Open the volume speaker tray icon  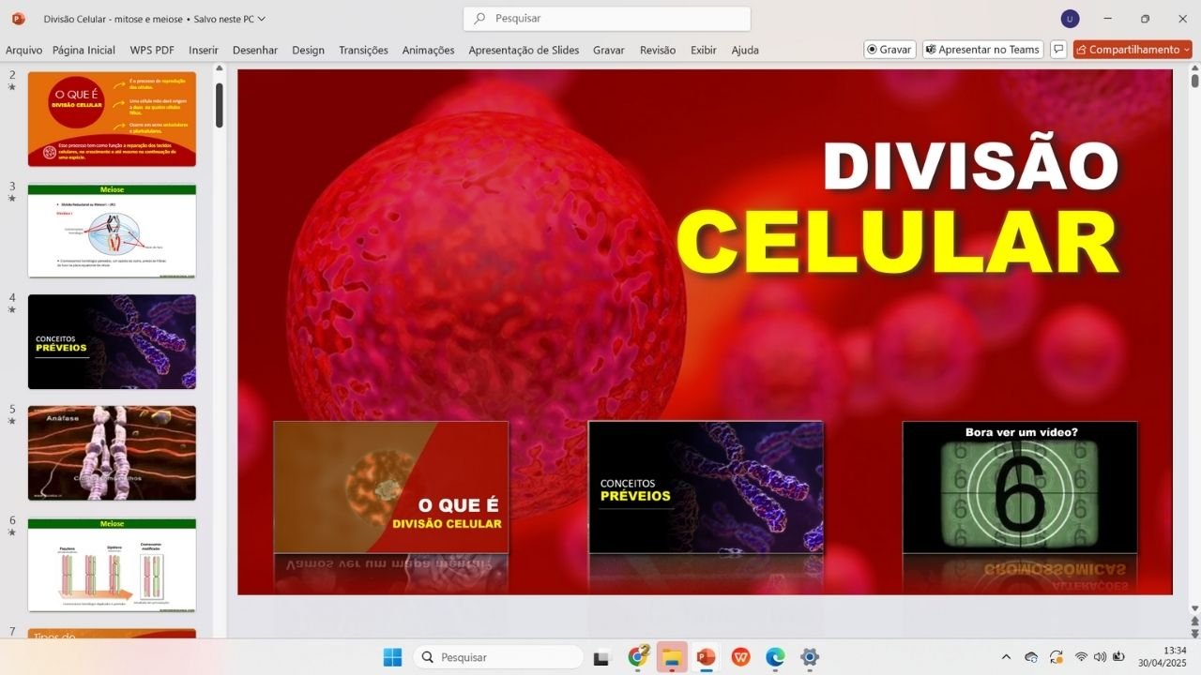(1100, 657)
